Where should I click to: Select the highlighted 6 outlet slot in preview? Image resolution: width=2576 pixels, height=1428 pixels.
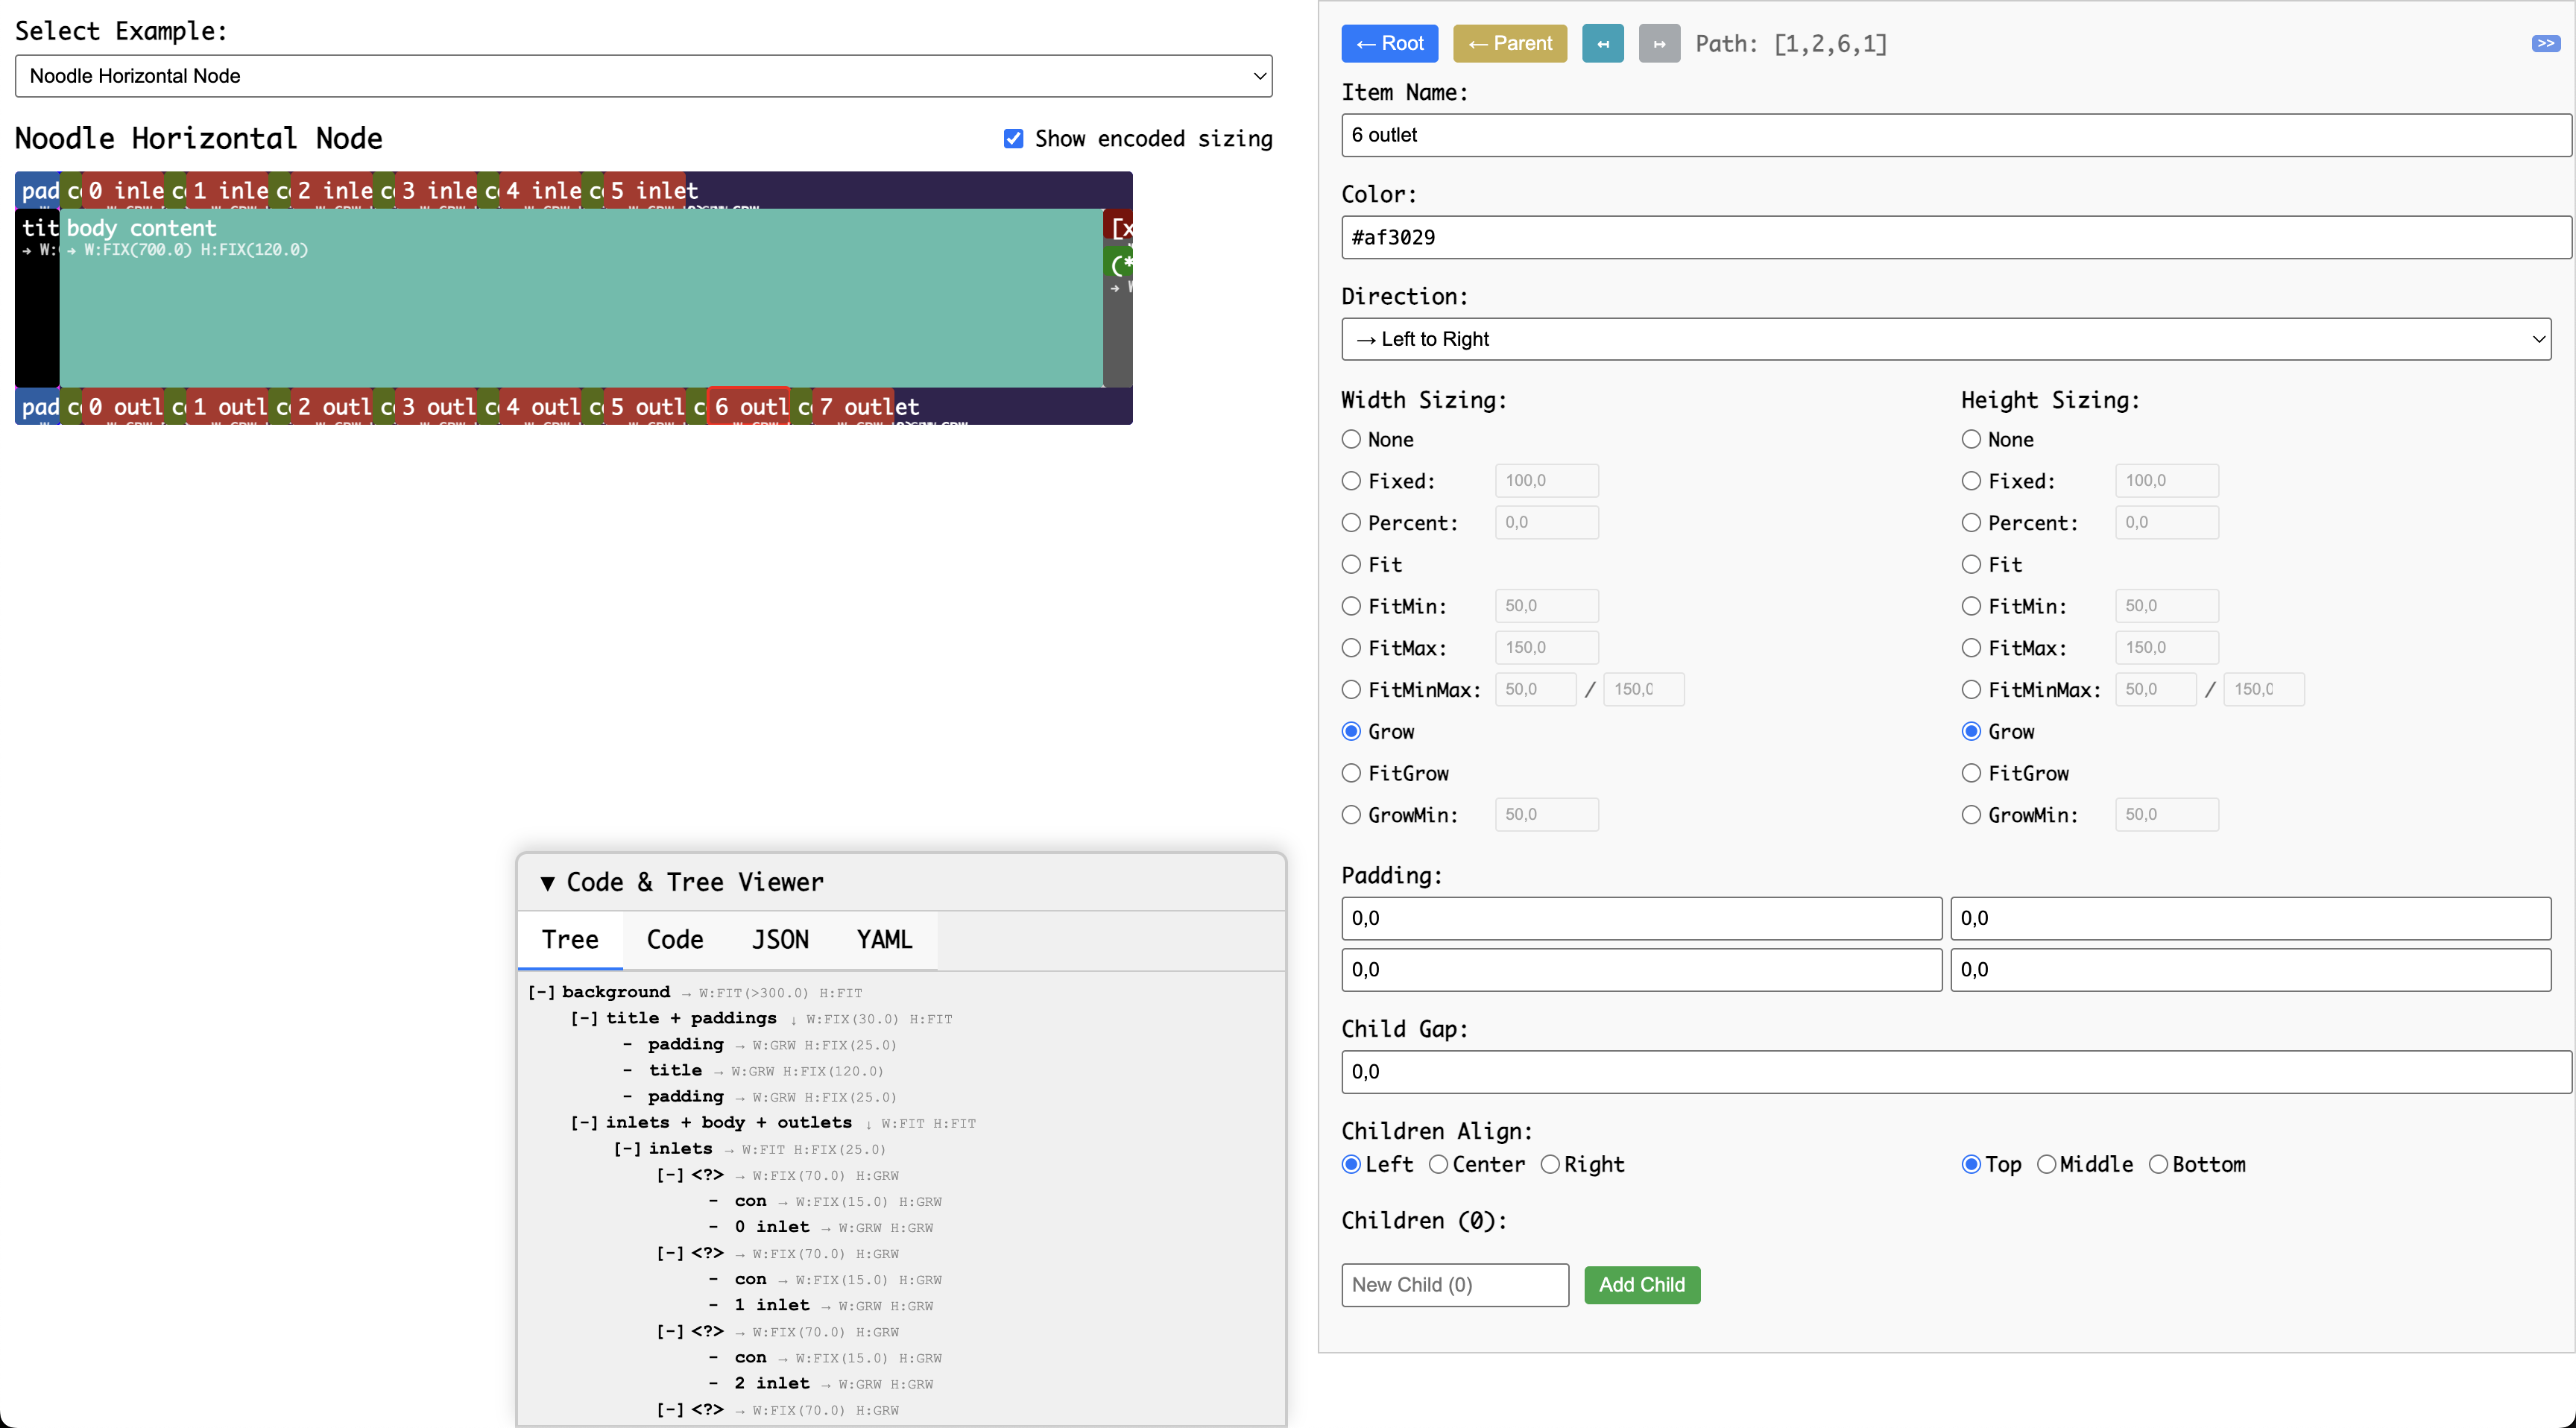(748, 406)
